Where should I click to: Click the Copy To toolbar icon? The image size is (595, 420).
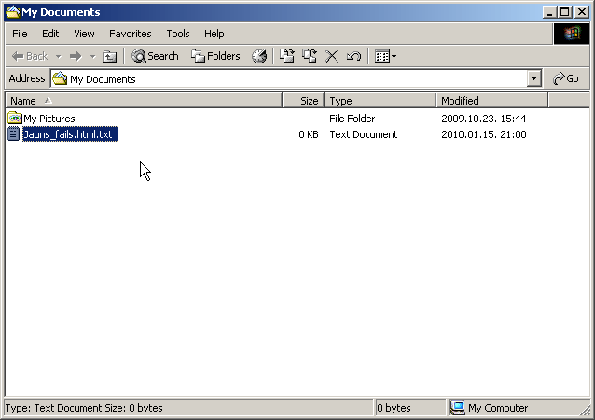click(x=310, y=57)
